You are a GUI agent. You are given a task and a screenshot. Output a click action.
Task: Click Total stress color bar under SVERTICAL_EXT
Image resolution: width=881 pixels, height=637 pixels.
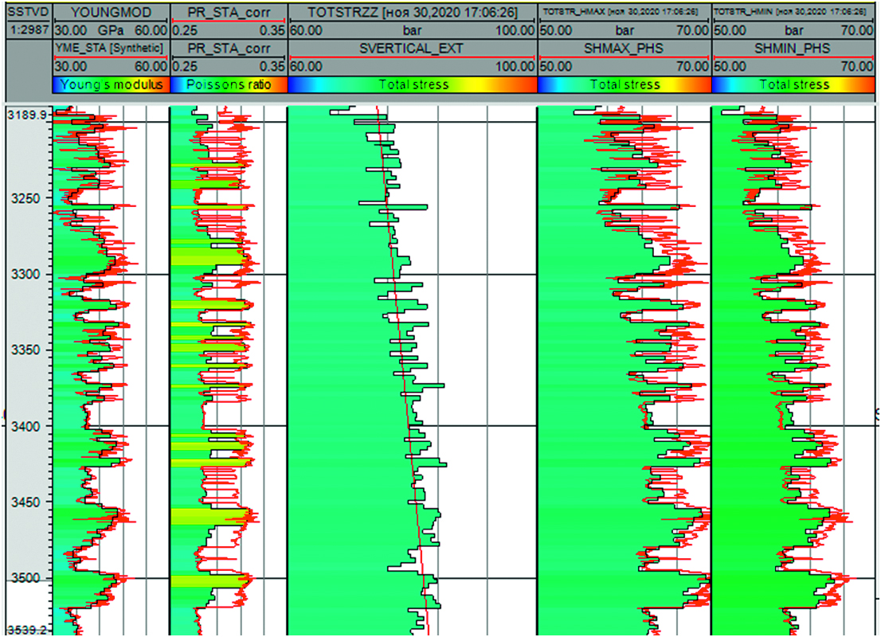coord(411,84)
